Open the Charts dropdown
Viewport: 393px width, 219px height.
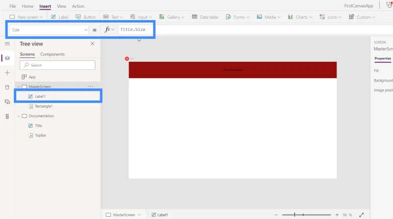pyautogui.click(x=300, y=17)
